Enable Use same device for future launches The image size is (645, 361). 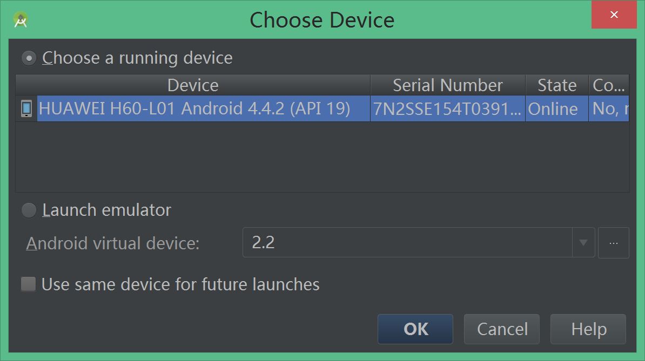click(28, 284)
